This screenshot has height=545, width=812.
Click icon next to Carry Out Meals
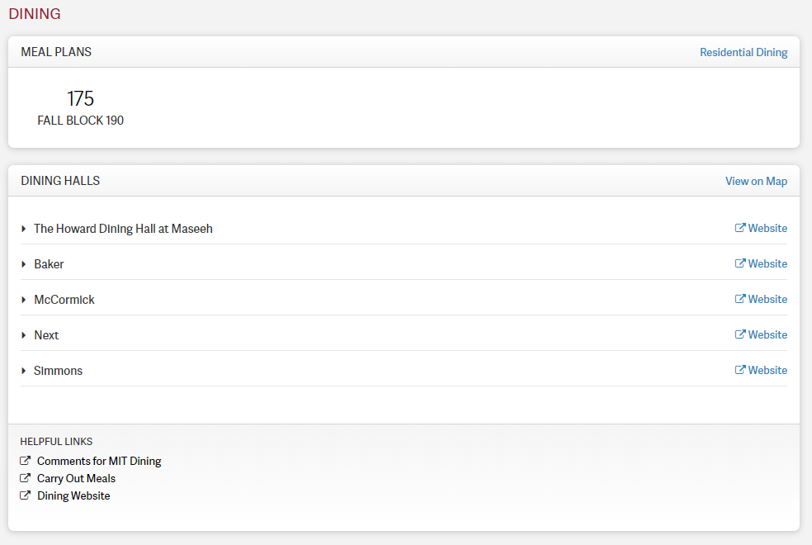pos(25,477)
